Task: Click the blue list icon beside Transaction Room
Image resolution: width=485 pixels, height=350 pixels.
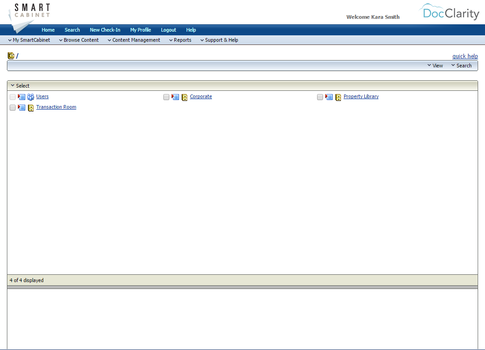Action: coord(21,107)
